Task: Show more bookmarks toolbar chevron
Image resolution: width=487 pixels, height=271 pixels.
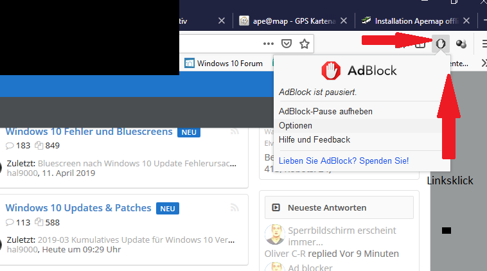Action: click(x=484, y=64)
